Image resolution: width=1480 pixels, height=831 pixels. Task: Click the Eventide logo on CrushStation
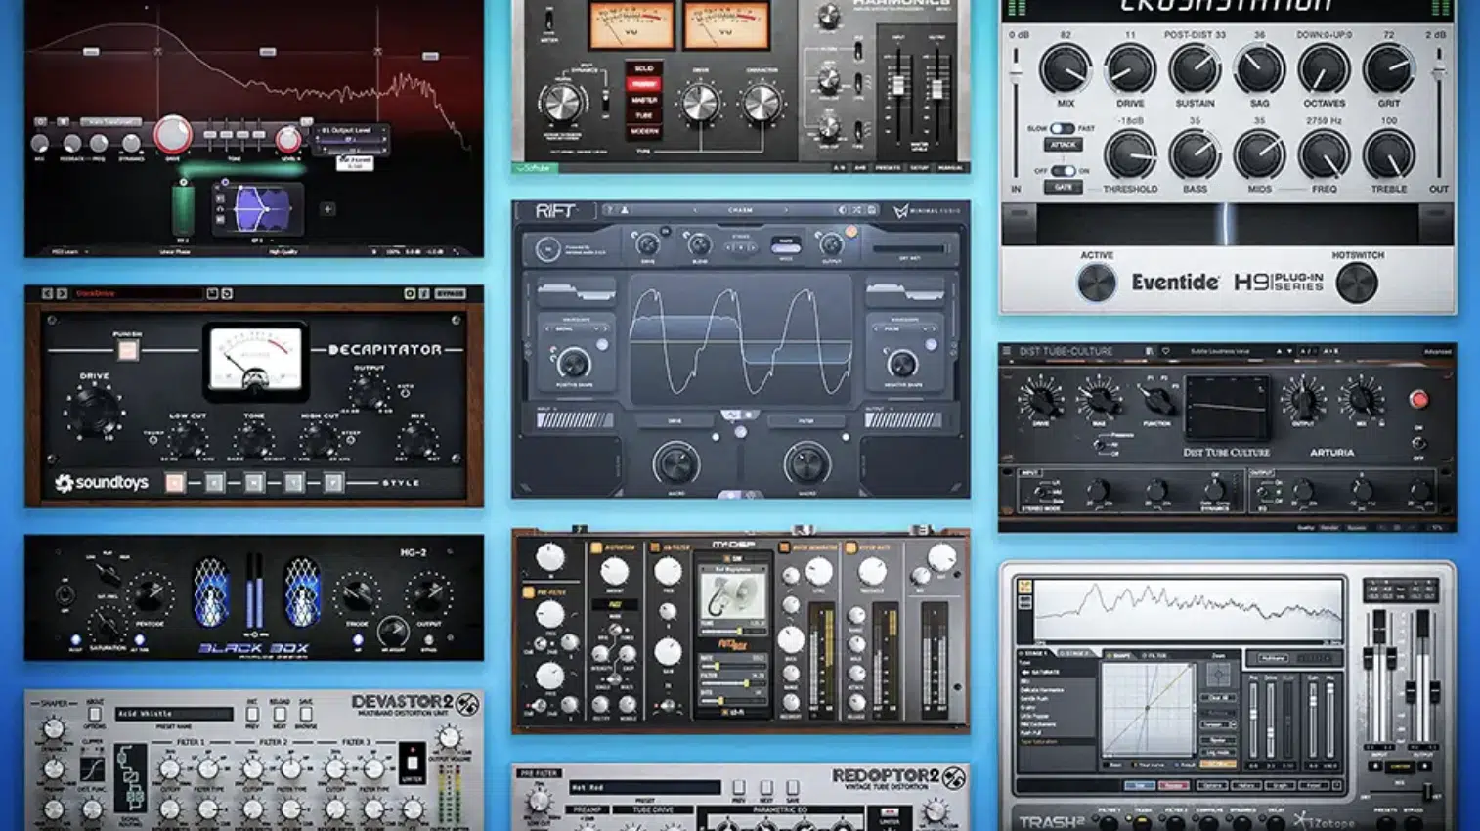point(1176,283)
